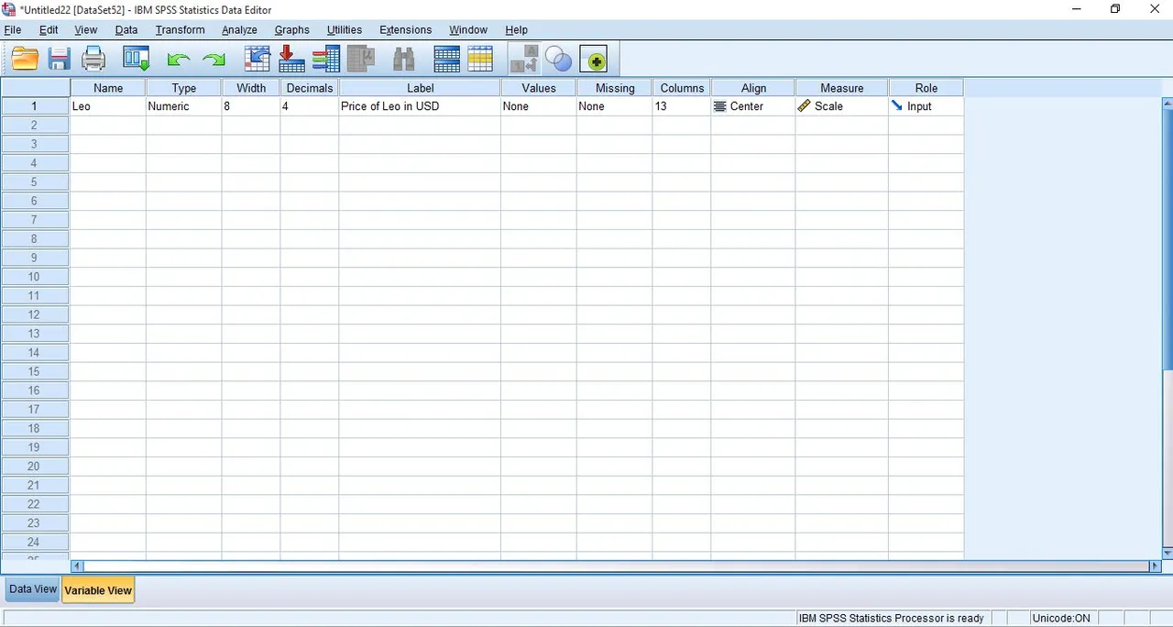The width and height of the screenshot is (1173, 627).
Task: Click the SPSS application icon in title bar
Action: [9, 8]
